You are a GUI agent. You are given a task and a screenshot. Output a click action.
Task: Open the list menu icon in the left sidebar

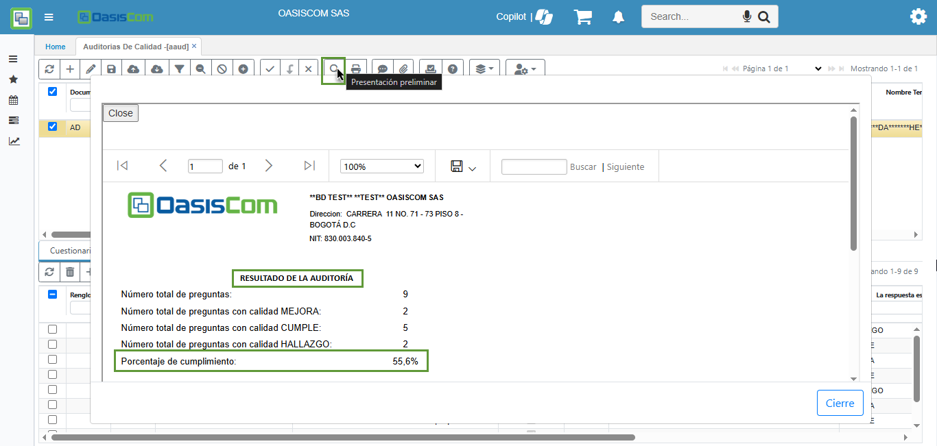[x=13, y=59]
